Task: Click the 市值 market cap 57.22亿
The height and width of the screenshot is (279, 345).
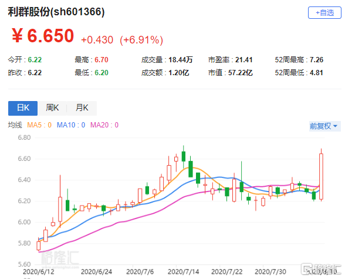Action: 241,73
